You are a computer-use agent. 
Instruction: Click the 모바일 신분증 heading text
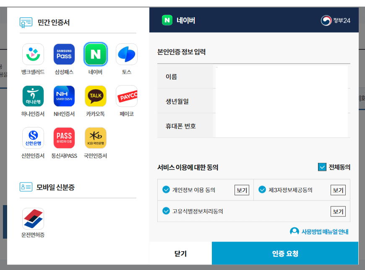55,187
